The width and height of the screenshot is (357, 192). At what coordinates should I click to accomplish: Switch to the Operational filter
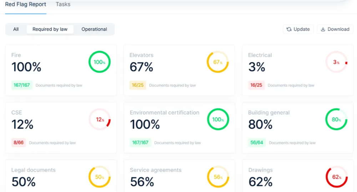[94, 29]
